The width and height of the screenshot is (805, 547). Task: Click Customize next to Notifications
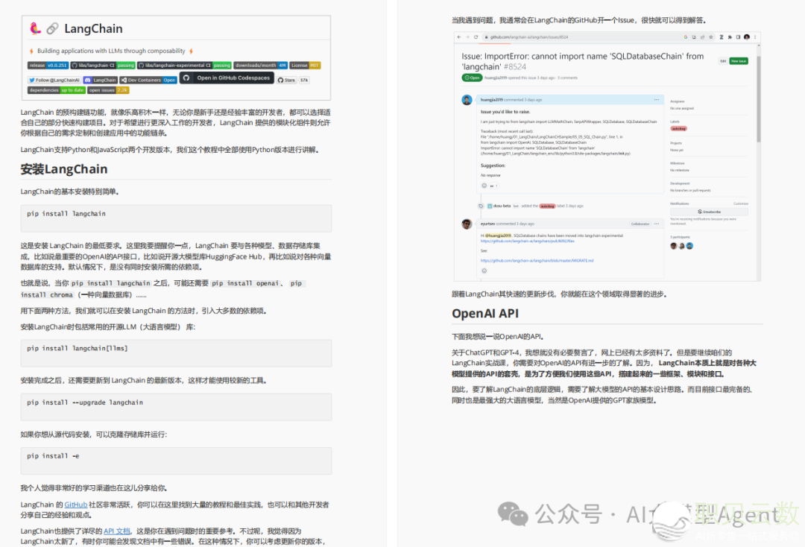coord(740,203)
